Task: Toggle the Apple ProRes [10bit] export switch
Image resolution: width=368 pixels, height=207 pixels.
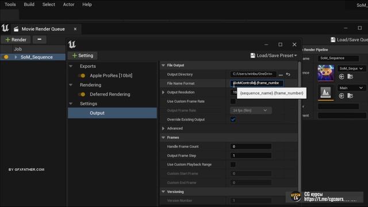Action: pyautogui.click(x=82, y=75)
